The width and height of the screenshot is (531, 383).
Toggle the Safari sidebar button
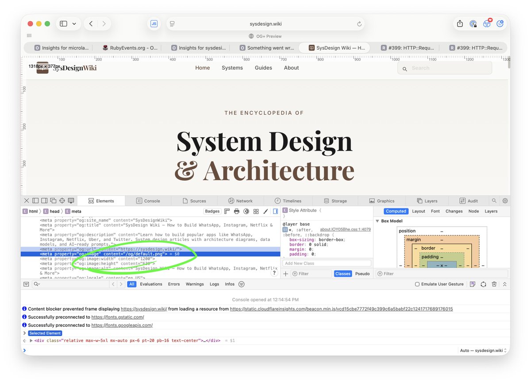pyautogui.click(x=63, y=24)
